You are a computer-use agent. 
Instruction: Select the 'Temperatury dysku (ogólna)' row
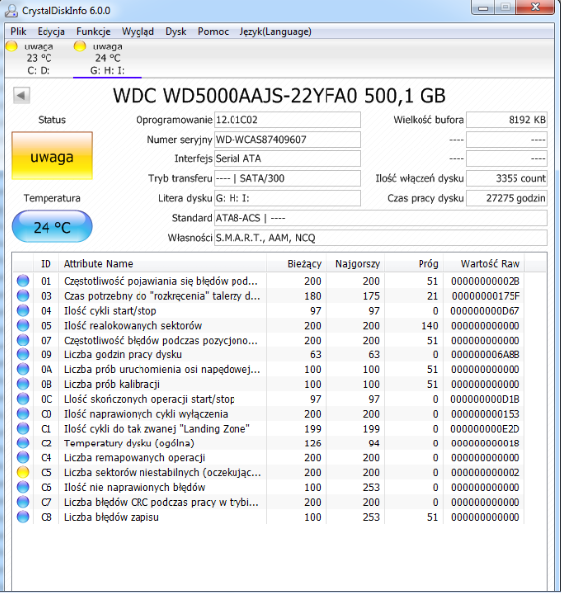coord(268,444)
